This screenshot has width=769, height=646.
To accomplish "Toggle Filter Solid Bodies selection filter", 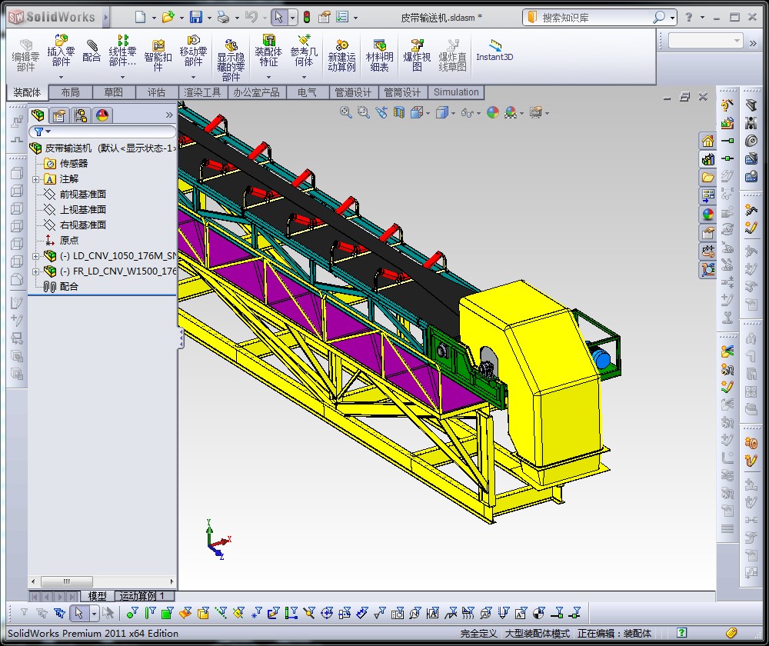I will tap(203, 613).
